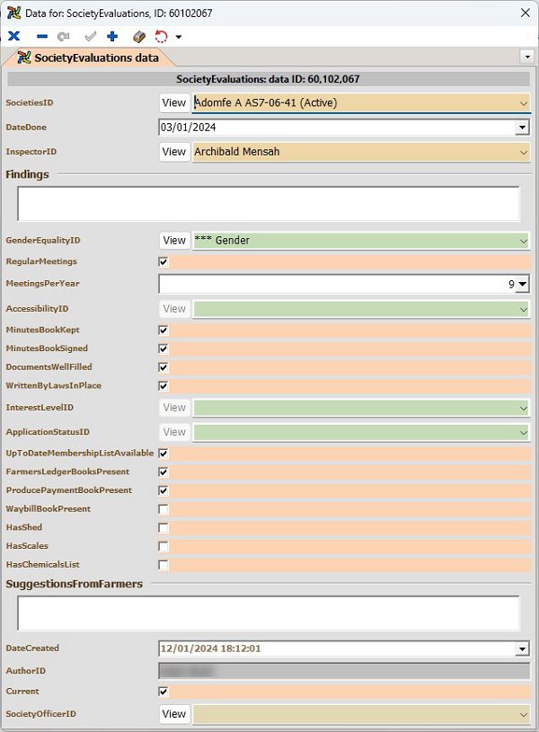This screenshot has width=539, height=732.
Task: Click the blue minus delete-record icon
Action: click(42, 37)
